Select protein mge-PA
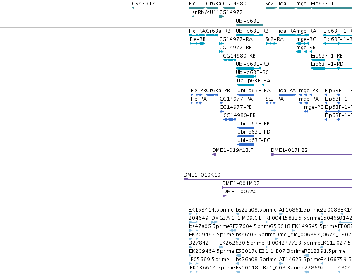This screenshot has height=274, width=352. (x=309, y=99)
